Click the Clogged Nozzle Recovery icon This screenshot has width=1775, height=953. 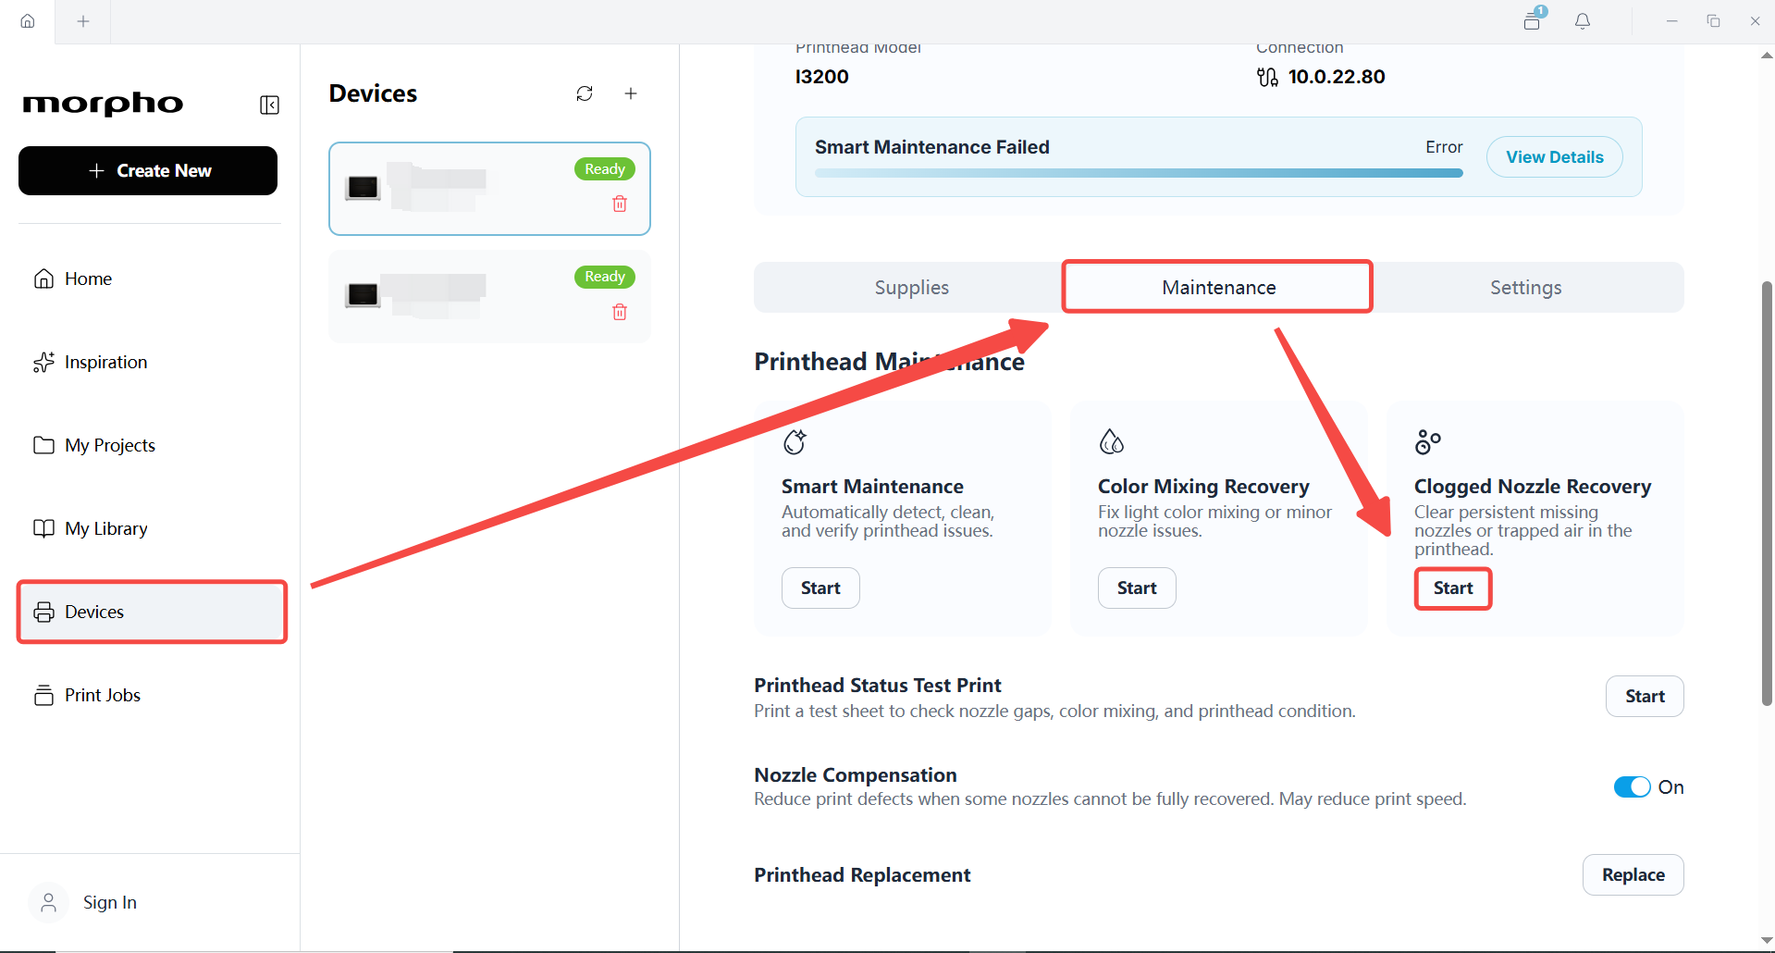pyautogui.click(x=1427, y=442)
